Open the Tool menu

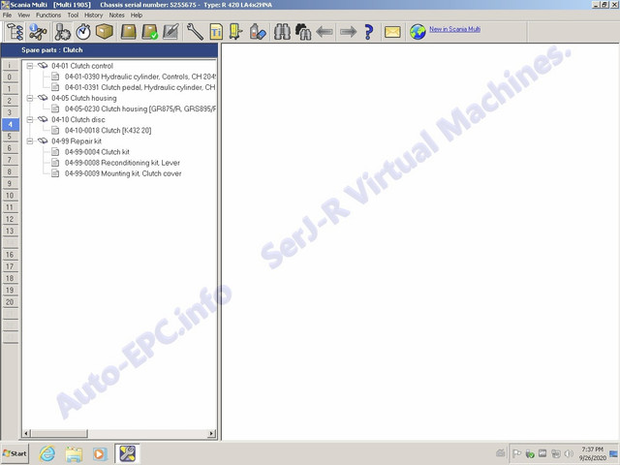pos(73,15)
